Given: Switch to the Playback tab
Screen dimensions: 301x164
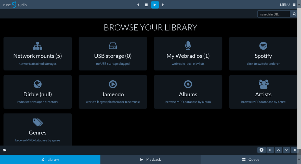Looking at the screenshot, I should [150, 159].
